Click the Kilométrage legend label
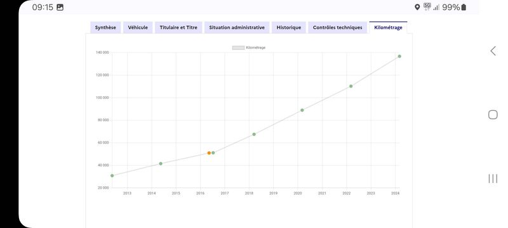This screenshot has height=228, width=508. coord(256,47)
